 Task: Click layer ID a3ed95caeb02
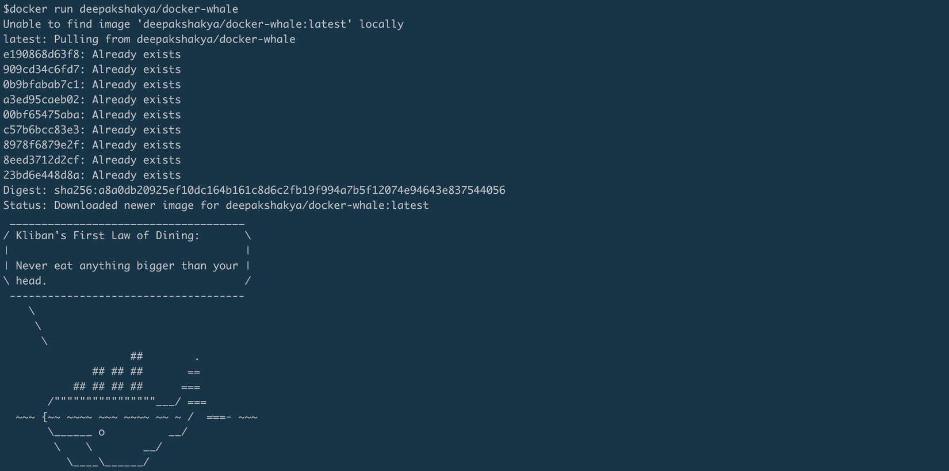tap(43, 99)
